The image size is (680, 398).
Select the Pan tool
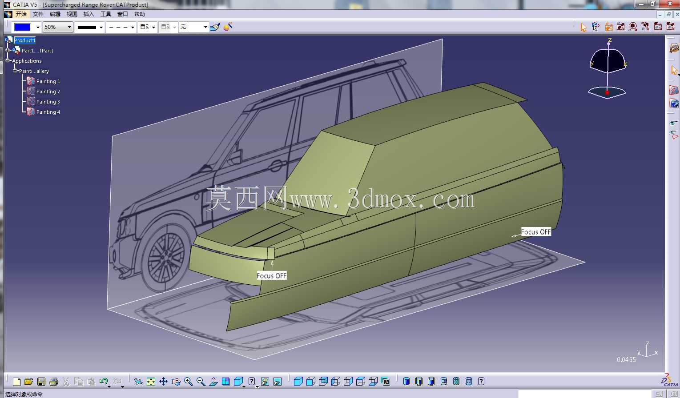point(164,382)
